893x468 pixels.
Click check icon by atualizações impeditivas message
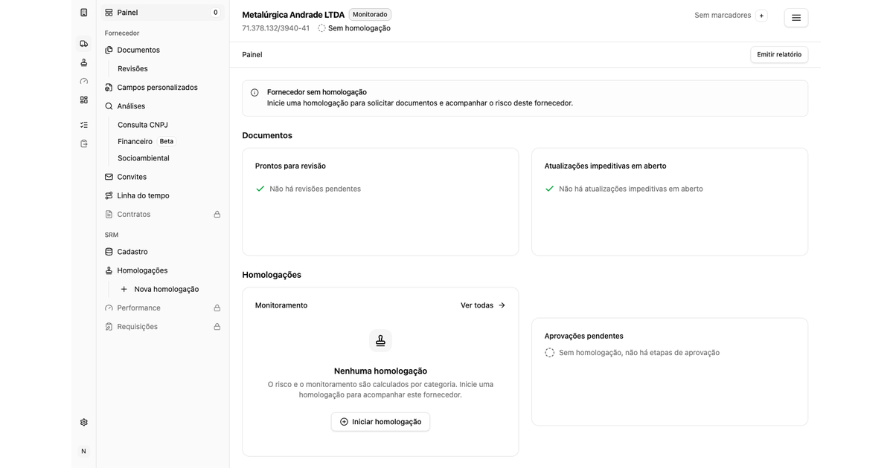click(x=549, y=189)
